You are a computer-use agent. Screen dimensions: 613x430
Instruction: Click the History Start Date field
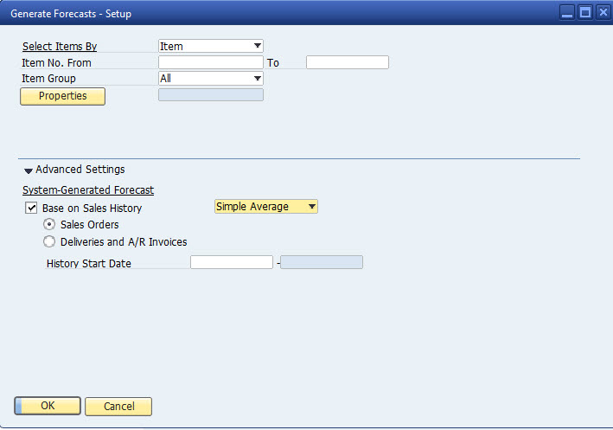coord(231,262)
